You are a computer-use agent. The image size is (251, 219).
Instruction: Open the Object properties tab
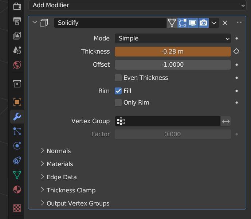[17, 102]
